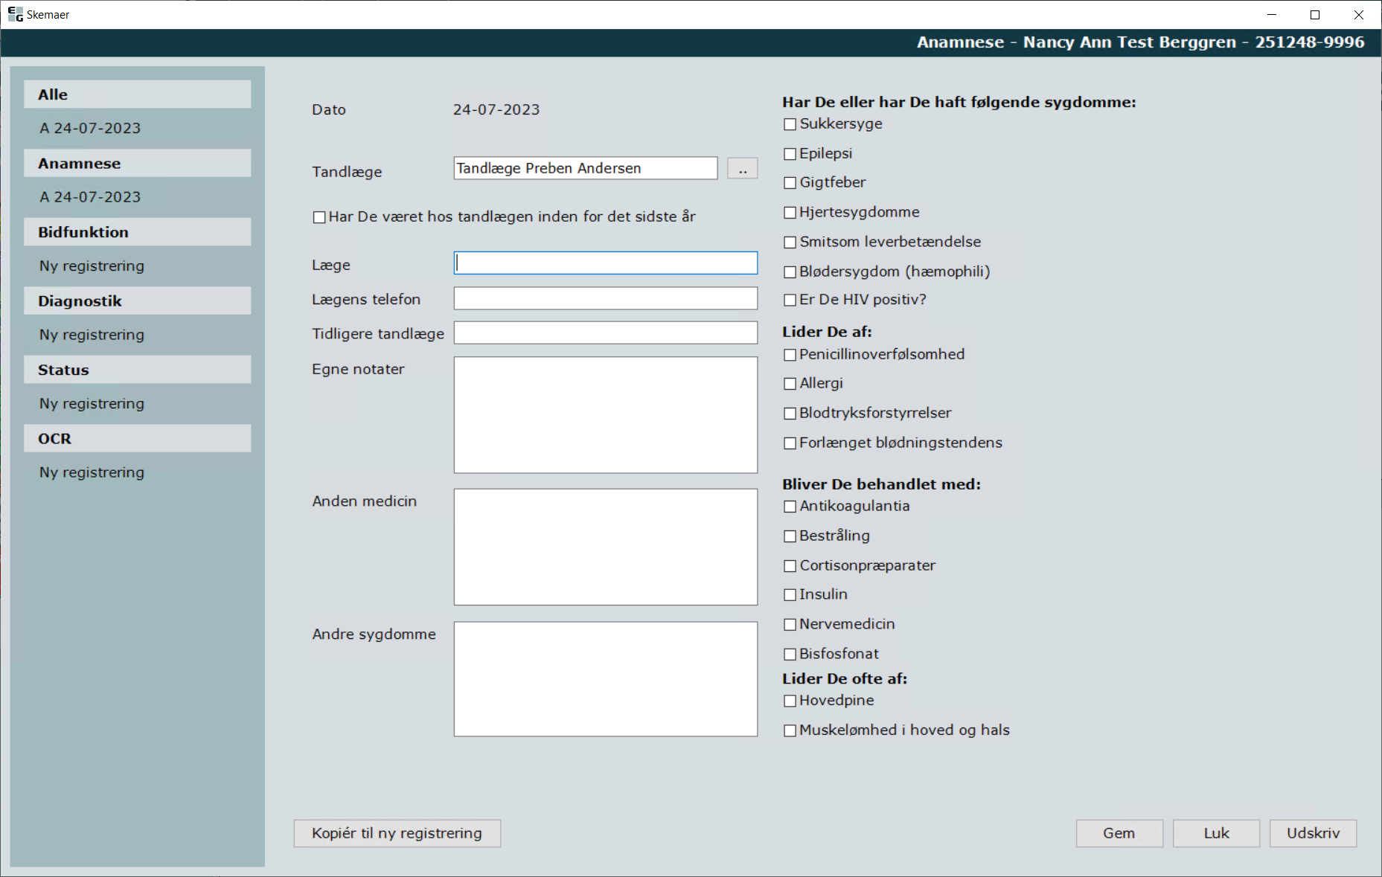
Task: Focus the Lægens telefon field
Action: pos(606,298)
